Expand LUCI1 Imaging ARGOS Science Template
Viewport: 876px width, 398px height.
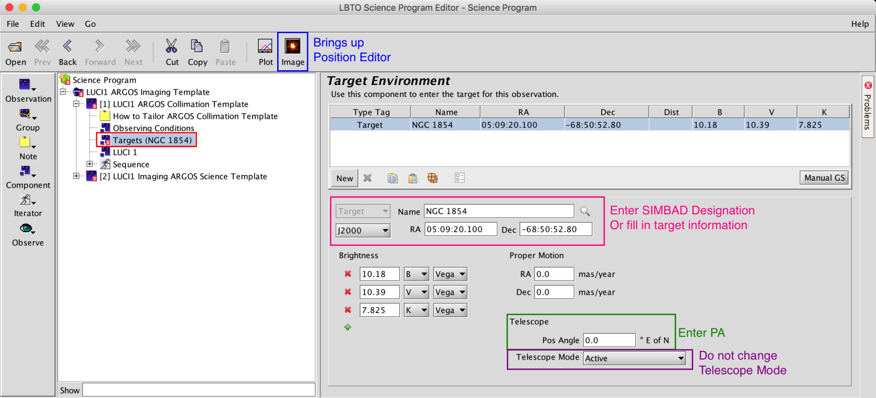coord(76,176)
